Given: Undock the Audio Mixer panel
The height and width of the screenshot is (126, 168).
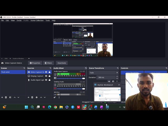Looking at the screenshot, I should point(86,68).
